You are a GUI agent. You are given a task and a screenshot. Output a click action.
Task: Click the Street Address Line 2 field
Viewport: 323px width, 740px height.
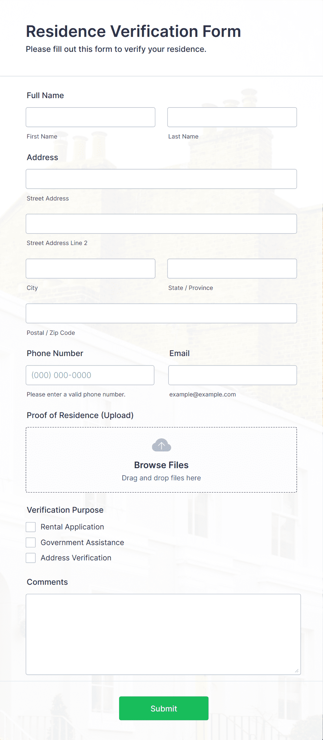tap(161, 223)
